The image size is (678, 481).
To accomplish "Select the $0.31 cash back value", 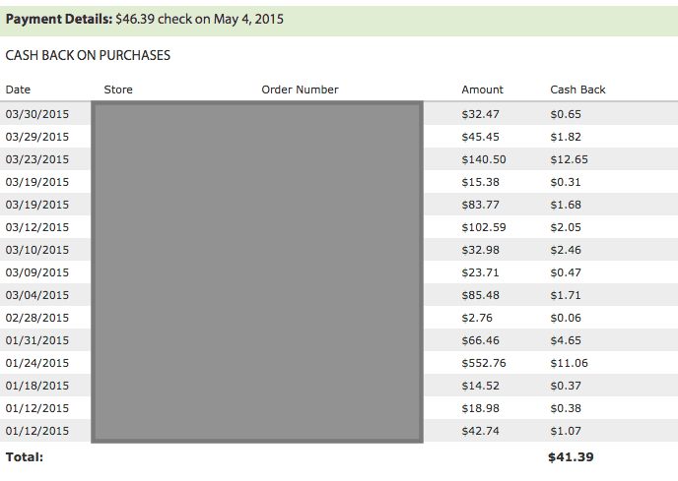I will (566, 182).
